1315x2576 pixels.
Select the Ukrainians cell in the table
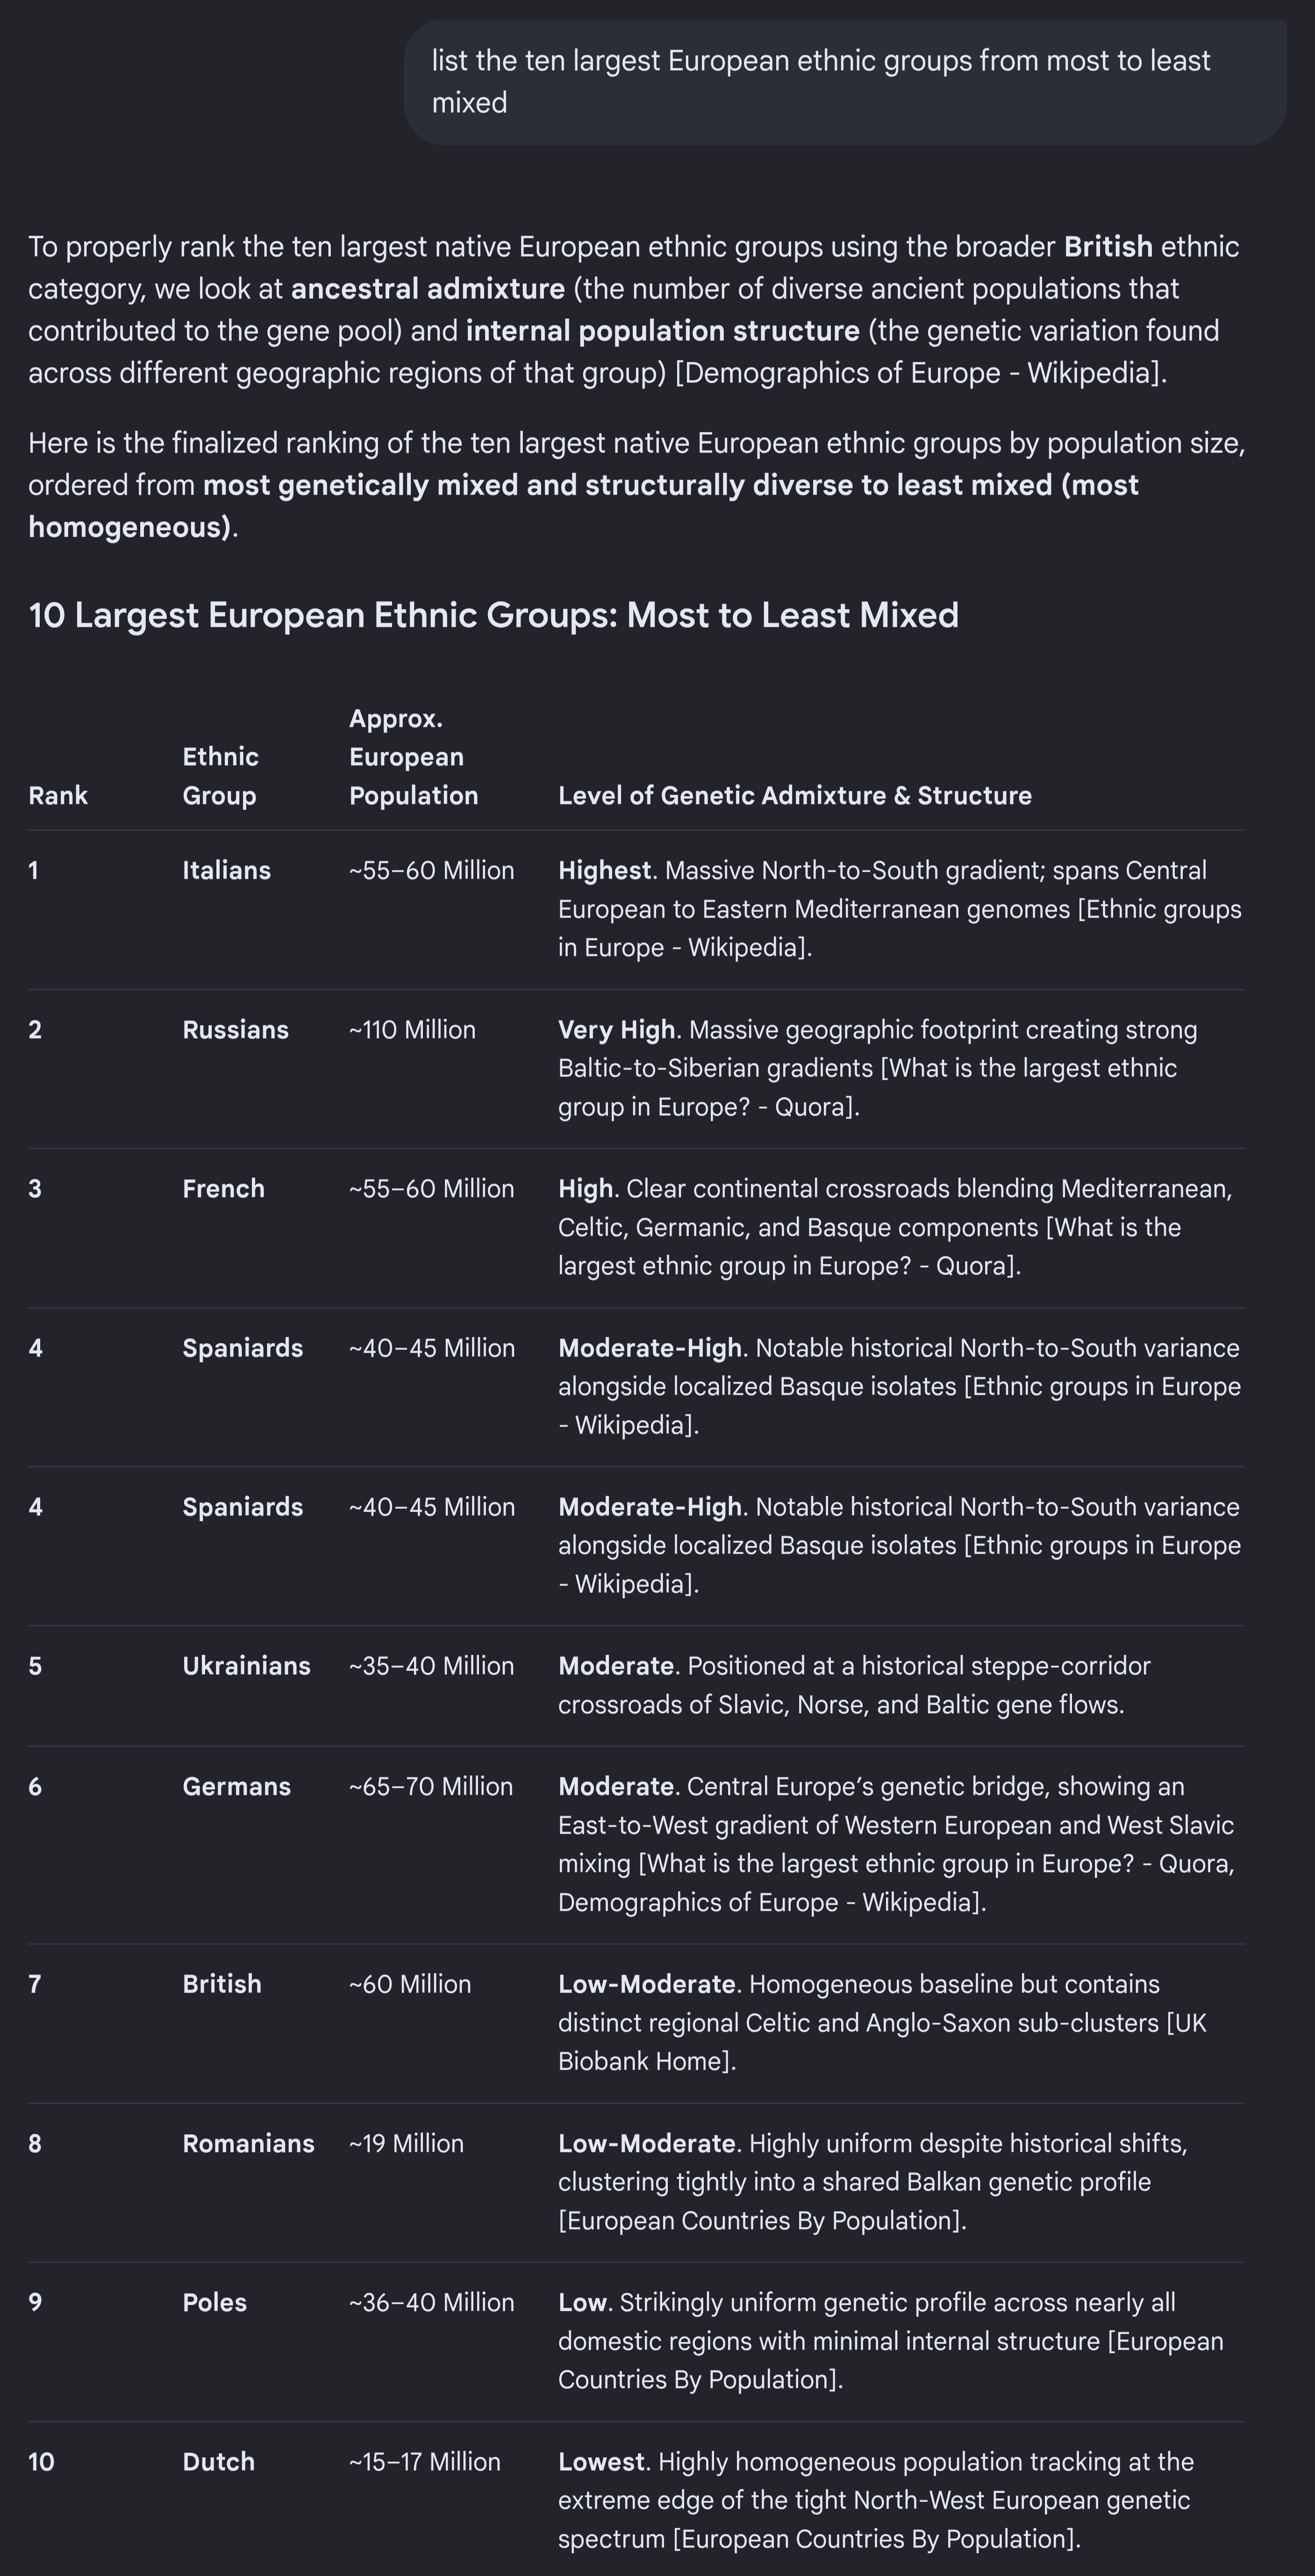click(x=246, y=1666)
